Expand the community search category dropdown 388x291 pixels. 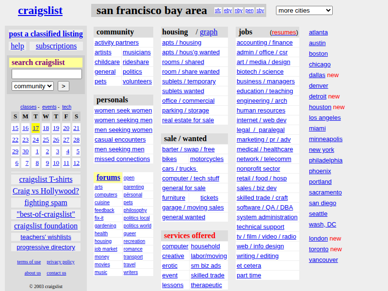(x=32, y=86)
